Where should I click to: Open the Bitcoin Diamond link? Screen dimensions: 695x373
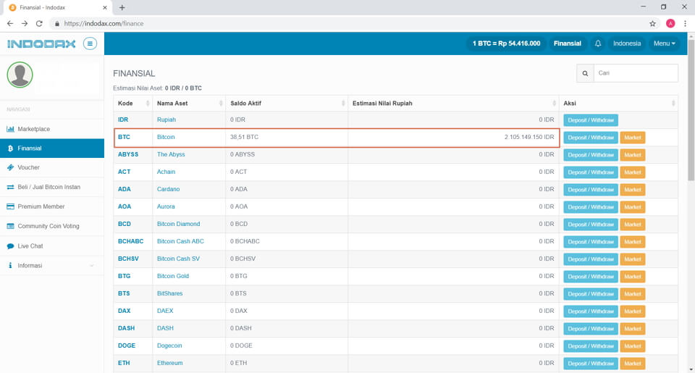(x=178, y=224)
